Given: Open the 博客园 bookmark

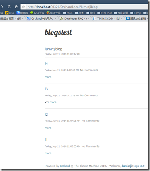Looking at the screenshot, I should click(x=22, y=13).
